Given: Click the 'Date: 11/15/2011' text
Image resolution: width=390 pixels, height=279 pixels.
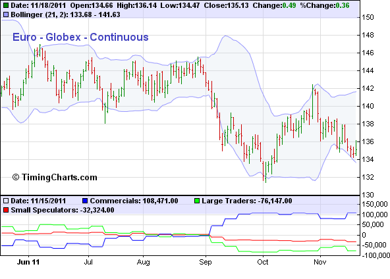Looking at the screenshot, I should click(39, 201).
